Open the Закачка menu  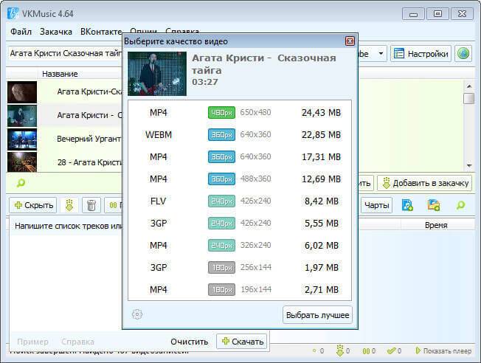(x=56, y=32)
